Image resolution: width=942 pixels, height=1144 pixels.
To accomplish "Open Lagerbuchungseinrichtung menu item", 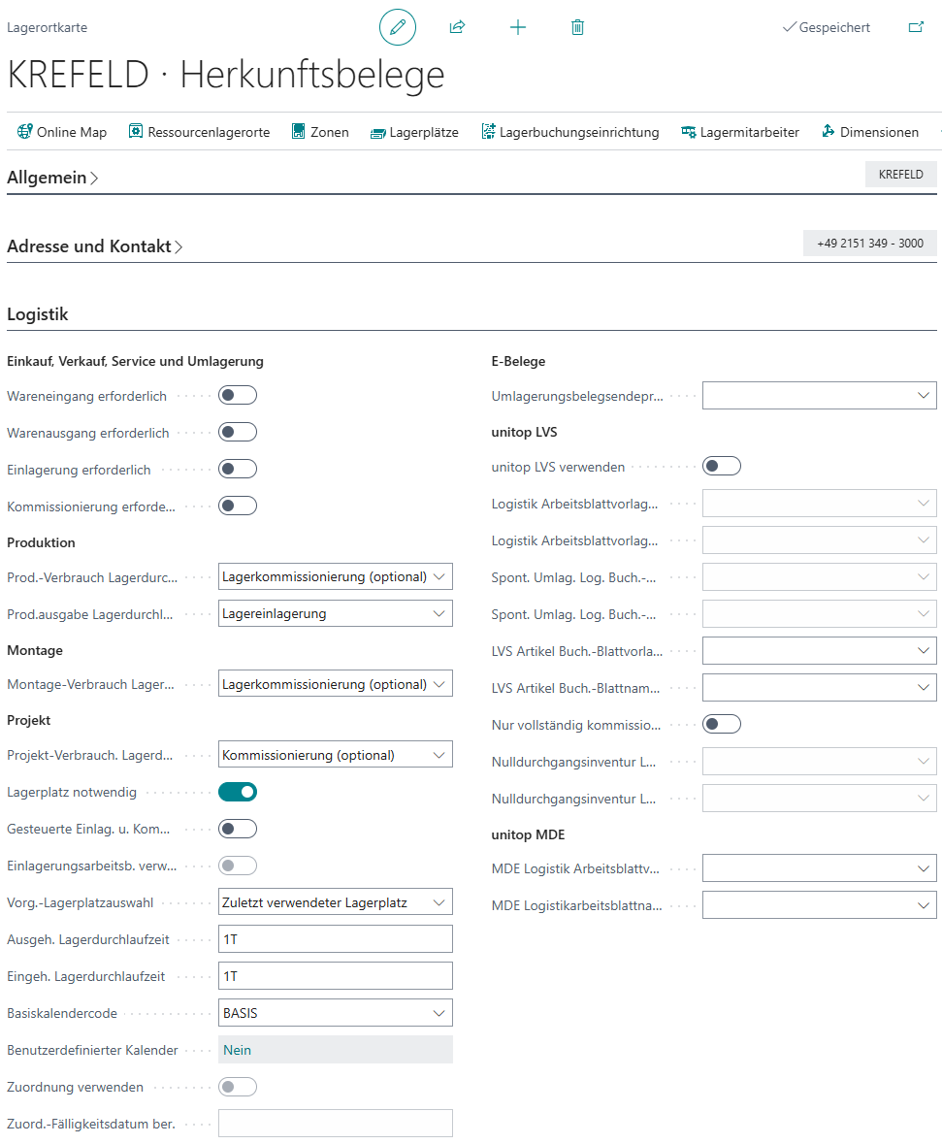I will click(570, 132).
